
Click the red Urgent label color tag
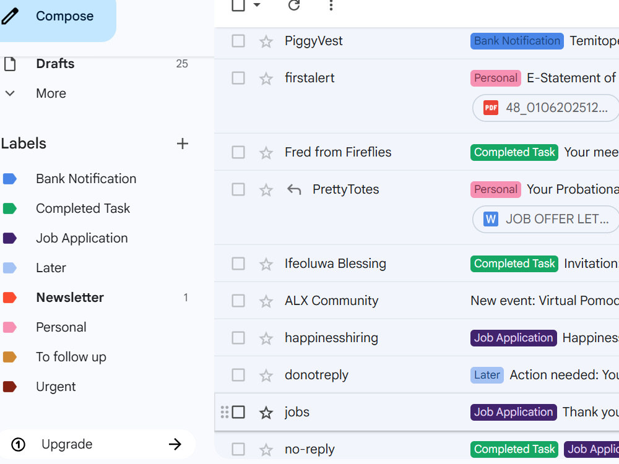(10, 387)
